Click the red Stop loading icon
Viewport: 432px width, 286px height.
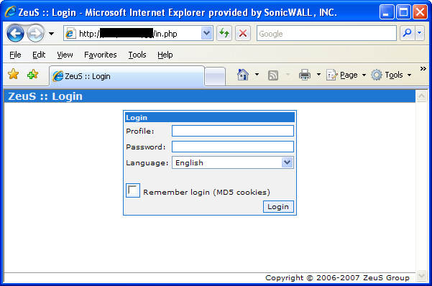243,33
